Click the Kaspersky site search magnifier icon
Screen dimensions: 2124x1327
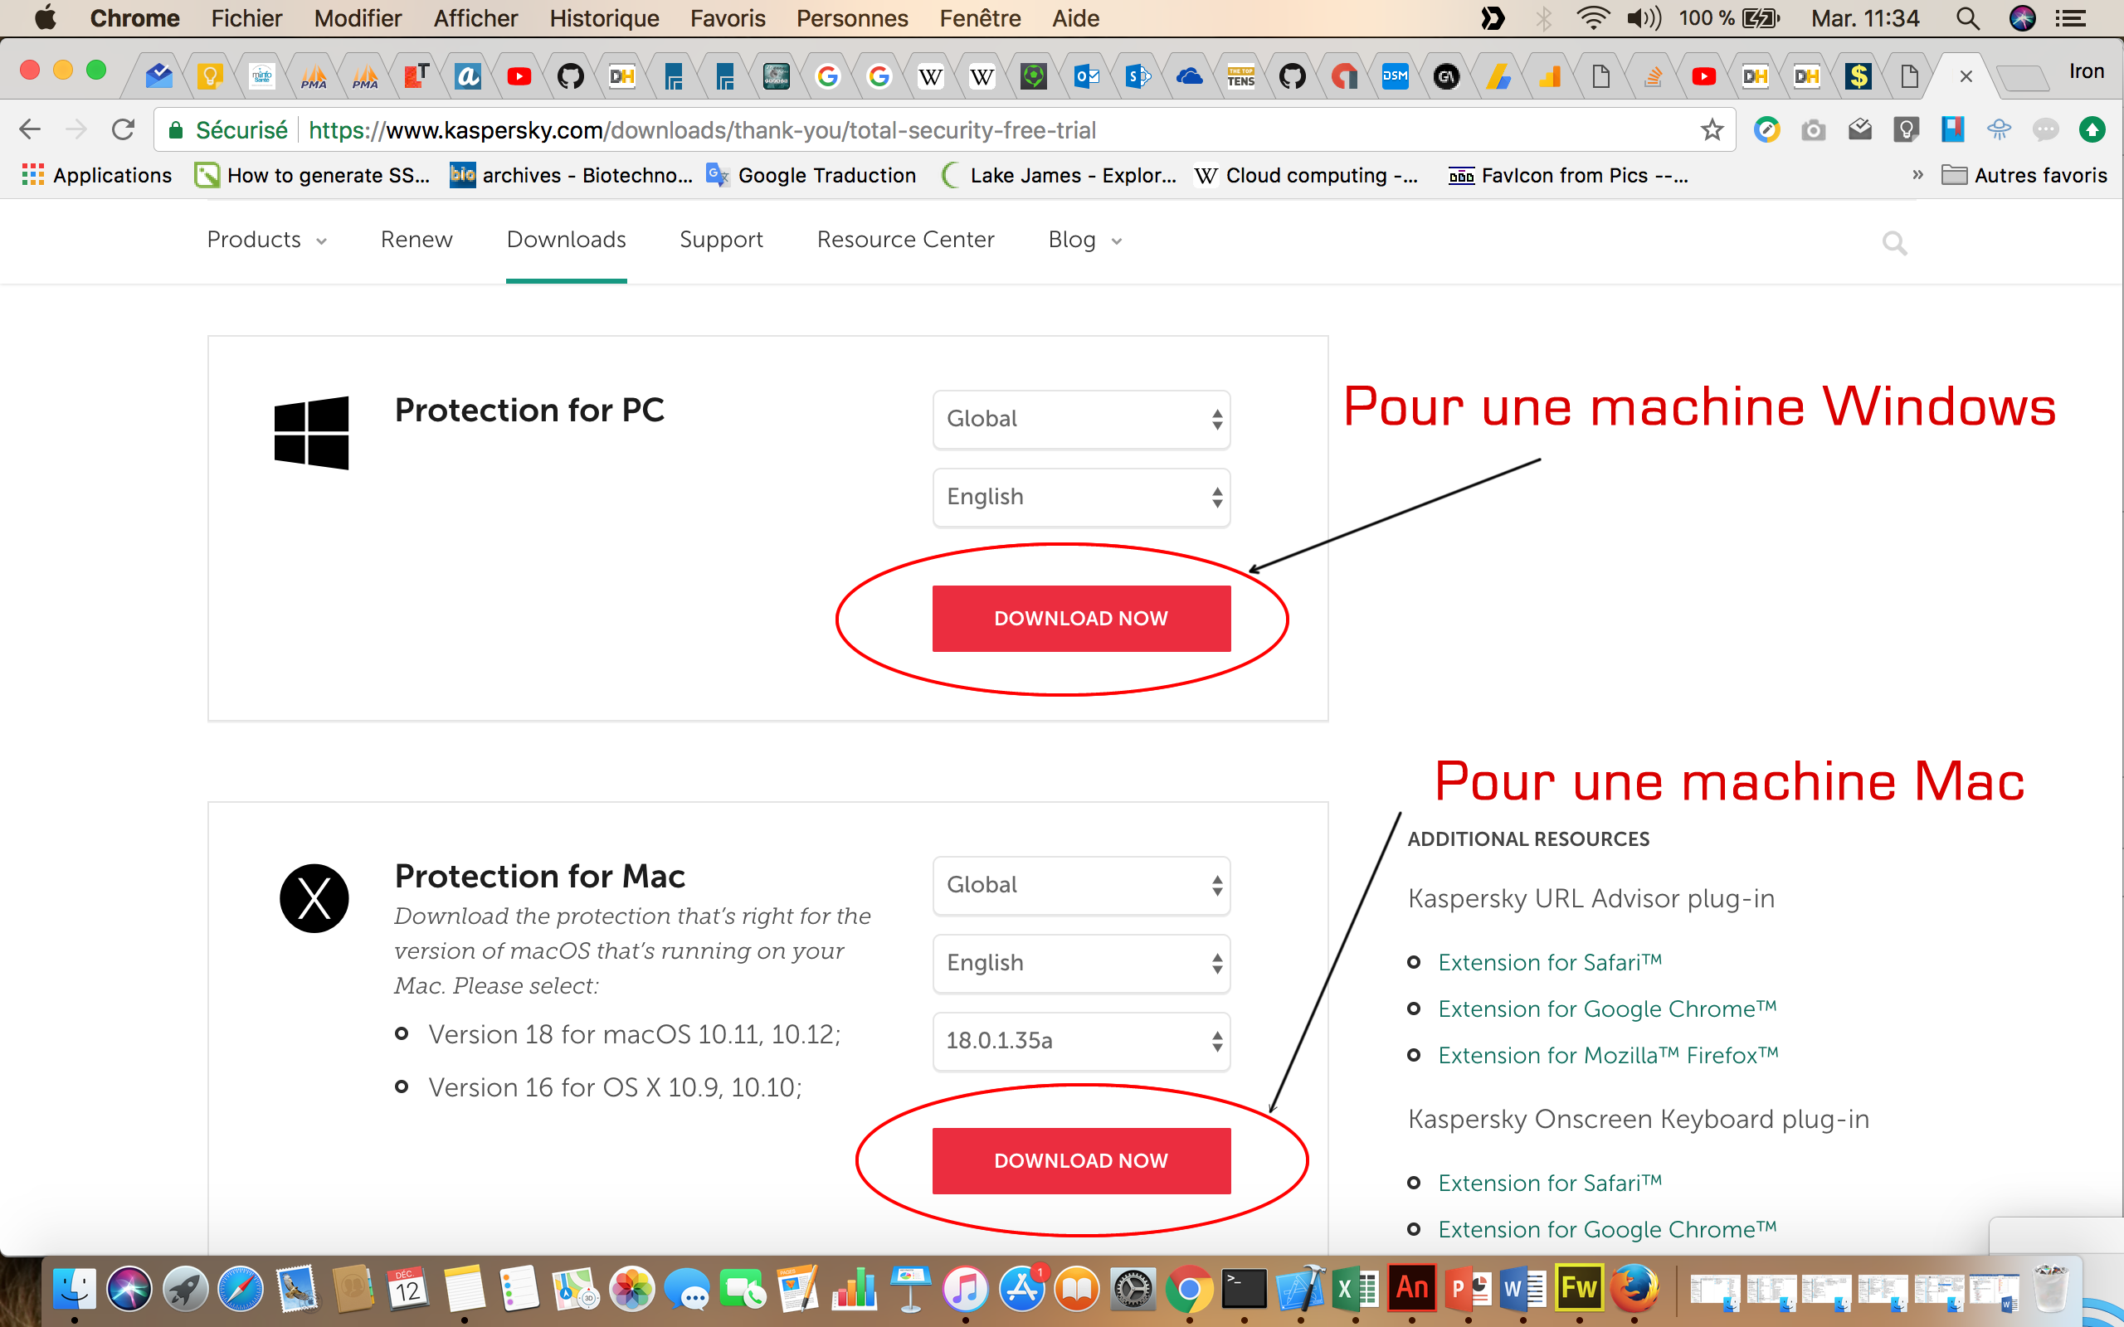coord(1894,242)
